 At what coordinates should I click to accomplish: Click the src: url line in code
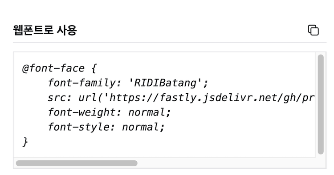tap(181, 98)
